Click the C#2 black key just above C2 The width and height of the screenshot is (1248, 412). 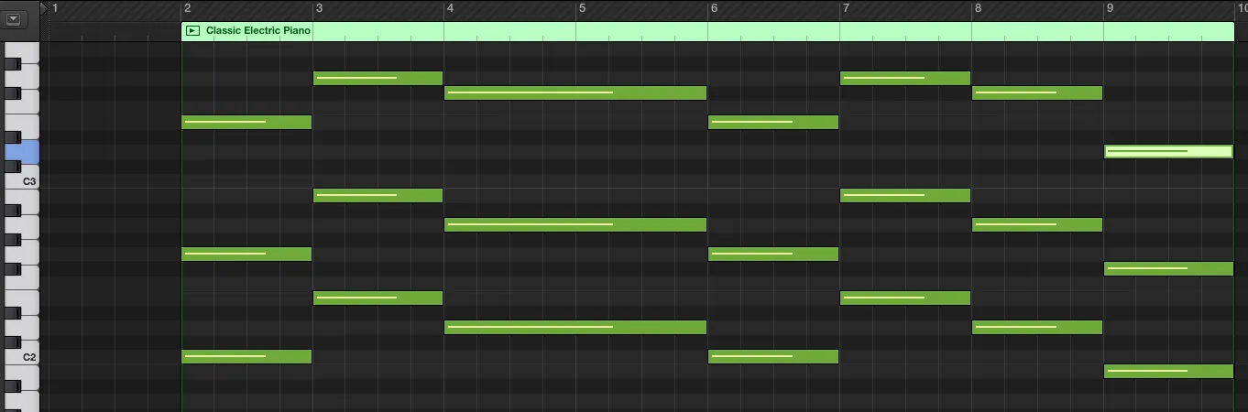[13, 342]
